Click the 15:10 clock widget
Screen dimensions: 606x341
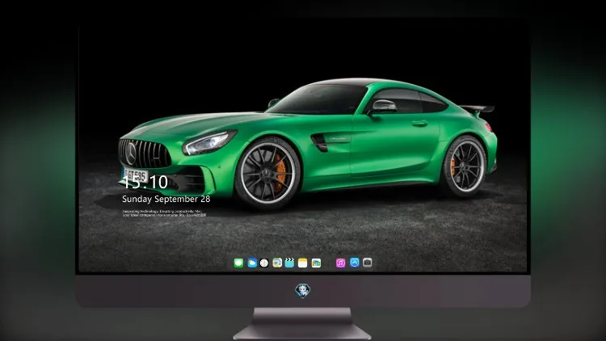tap(145, 182)
